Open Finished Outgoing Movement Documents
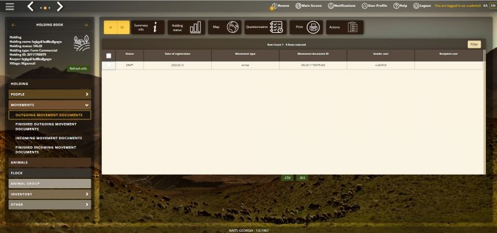Screen dimensions: 497x233 point(46,127)
